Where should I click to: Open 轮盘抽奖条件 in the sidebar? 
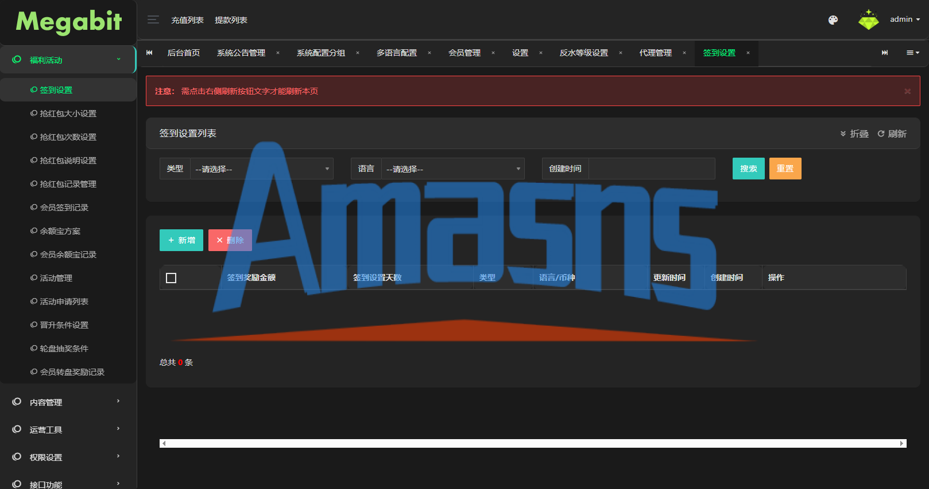click(x=68, y=349)
